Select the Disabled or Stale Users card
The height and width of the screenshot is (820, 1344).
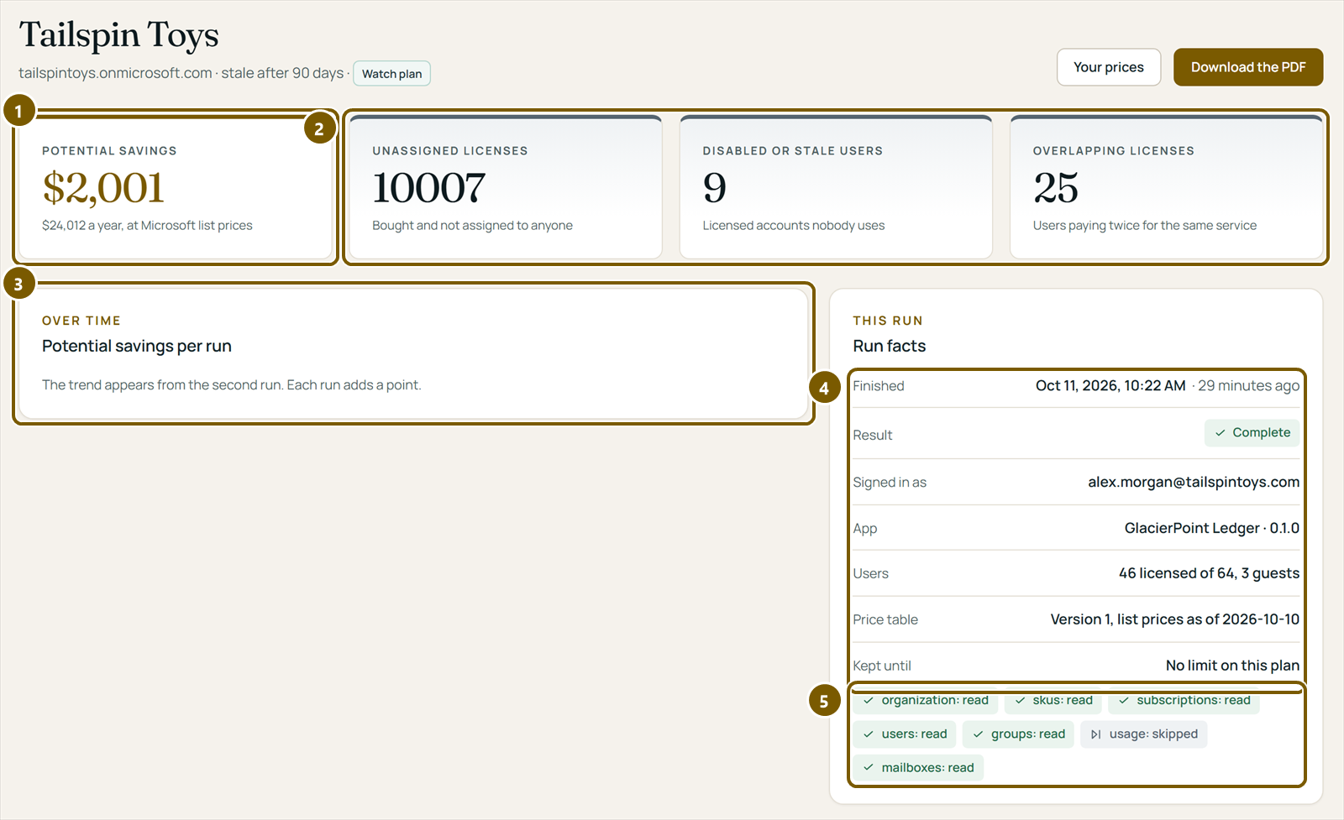click(836, 187)
